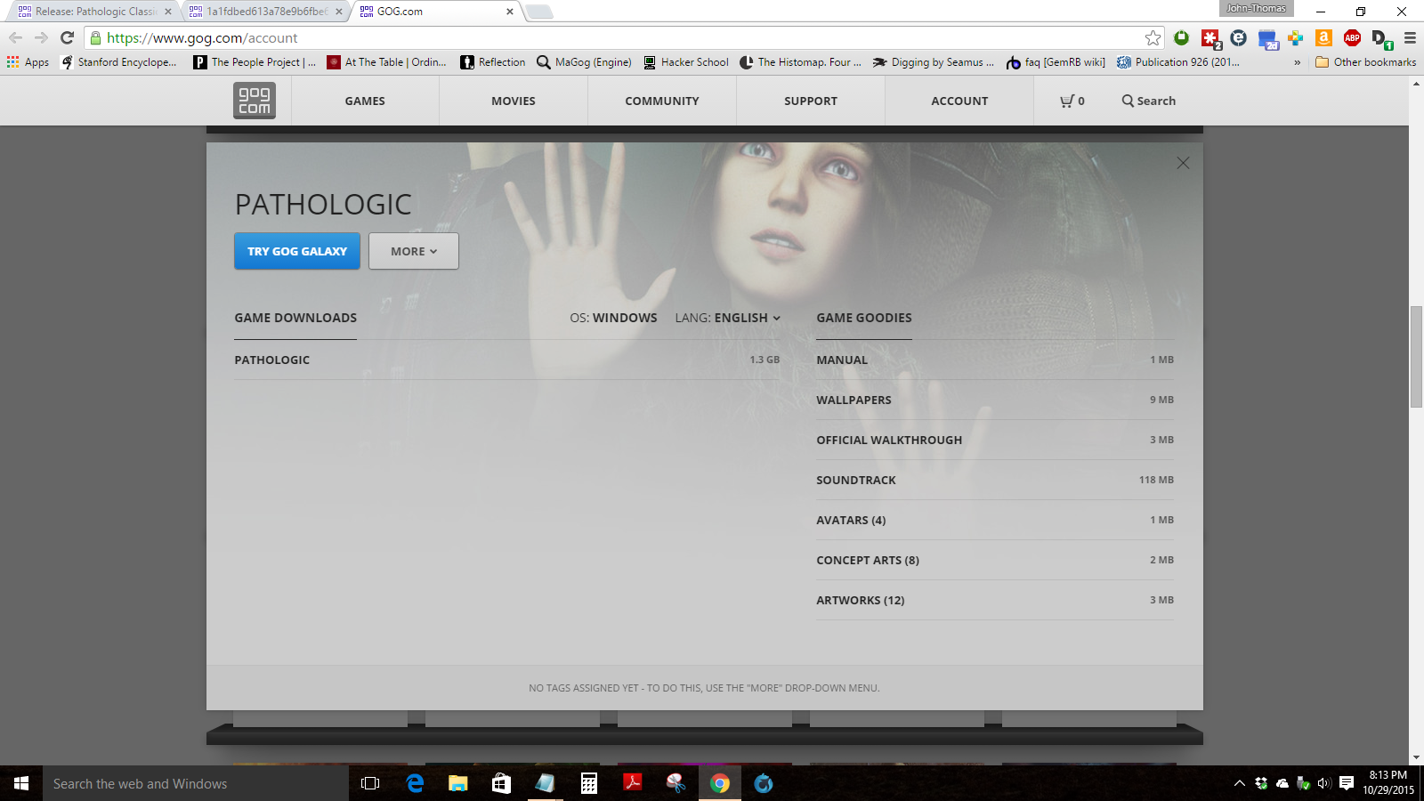Open the Publication 926 bookmark
Image resolution: width=1424 pixels, height=801 pixels.
pyautogui.click(x=1178, y=62)
